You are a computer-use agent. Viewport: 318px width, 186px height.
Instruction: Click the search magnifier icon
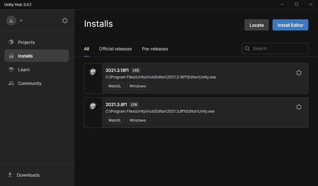(x=247, y=49)
